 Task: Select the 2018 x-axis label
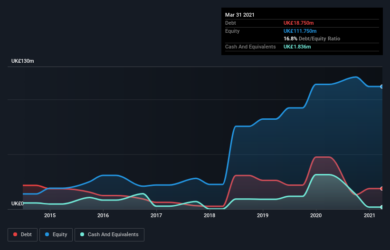[209, 215]
